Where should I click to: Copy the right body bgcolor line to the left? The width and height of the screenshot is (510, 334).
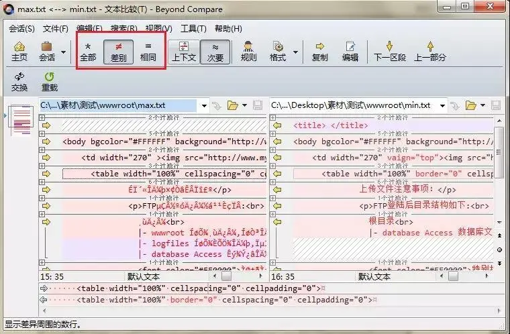(x=277, y=142)
